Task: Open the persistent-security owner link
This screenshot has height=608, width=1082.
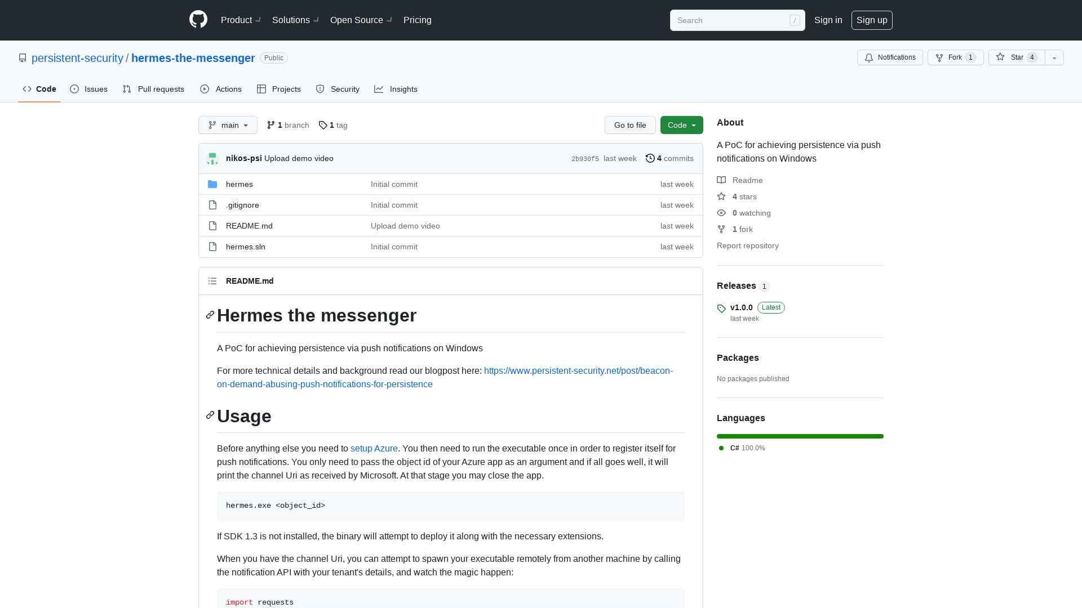Action: coord(77,58)
